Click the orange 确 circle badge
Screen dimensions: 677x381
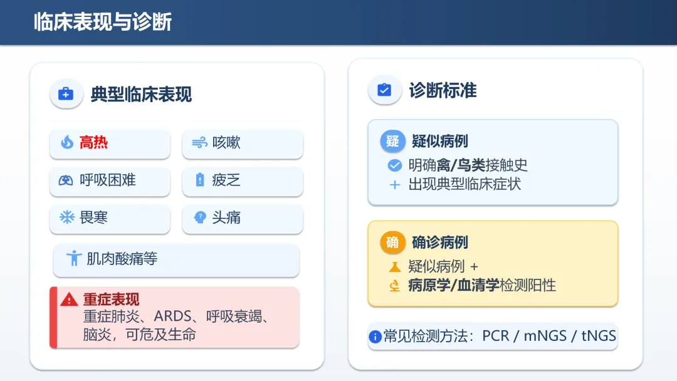[392, 242]
